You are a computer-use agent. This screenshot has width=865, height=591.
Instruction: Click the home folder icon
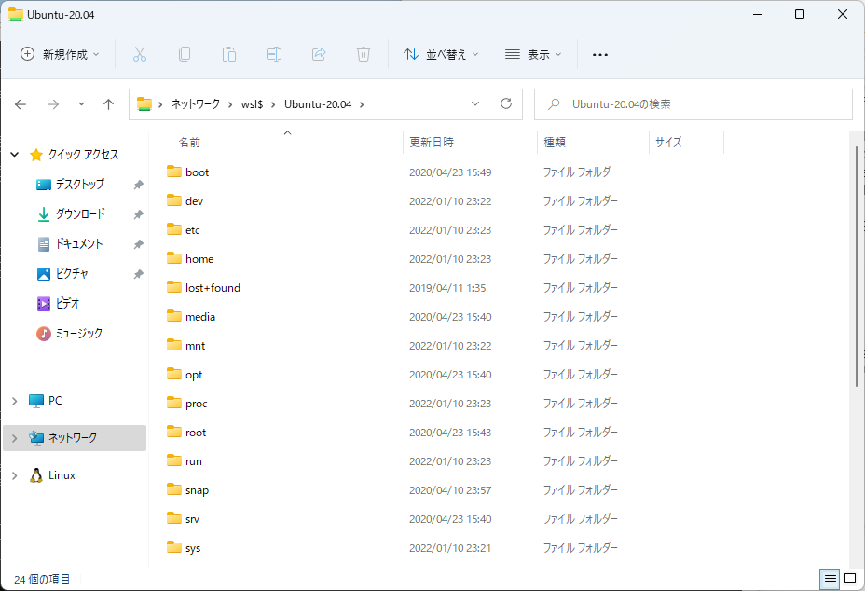174,258
